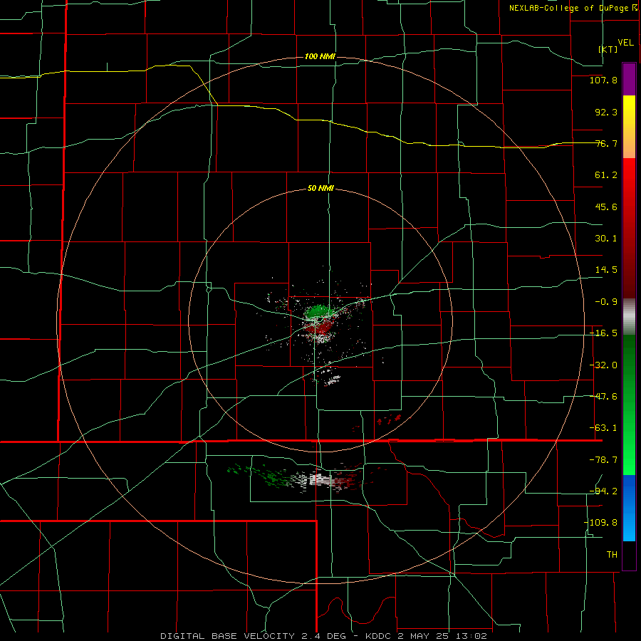Image resolution: width=641 pixels, height=641 pixels.
Task: Click the red outbound velocity patch near radar center
Action: (x=318, y=327)
